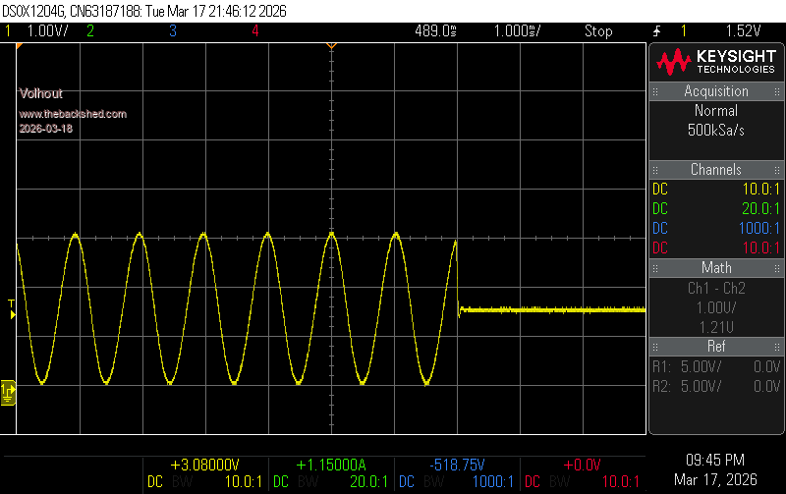Expand the Acquisition panel header
The height and width of the screenshot is (494, 786).
coord(716,91)
